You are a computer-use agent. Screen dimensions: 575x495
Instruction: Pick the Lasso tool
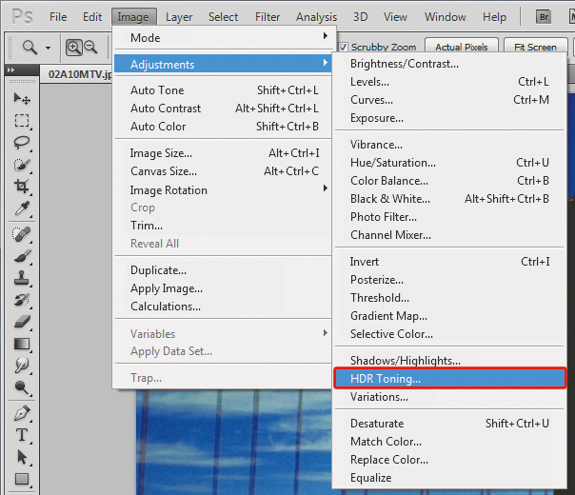(x=22, y=143)
